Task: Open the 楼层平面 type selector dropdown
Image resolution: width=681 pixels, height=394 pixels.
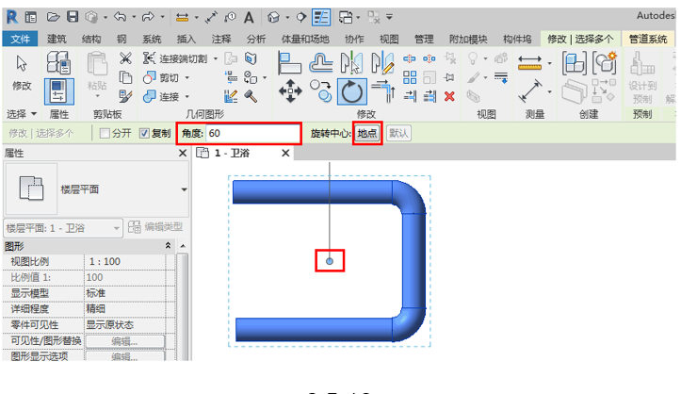Action: point(183,189)
